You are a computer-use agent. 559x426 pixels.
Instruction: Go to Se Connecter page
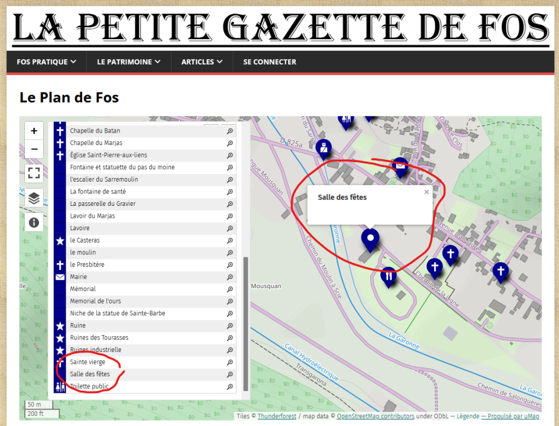pyautogui.click(x=269, y=62)
